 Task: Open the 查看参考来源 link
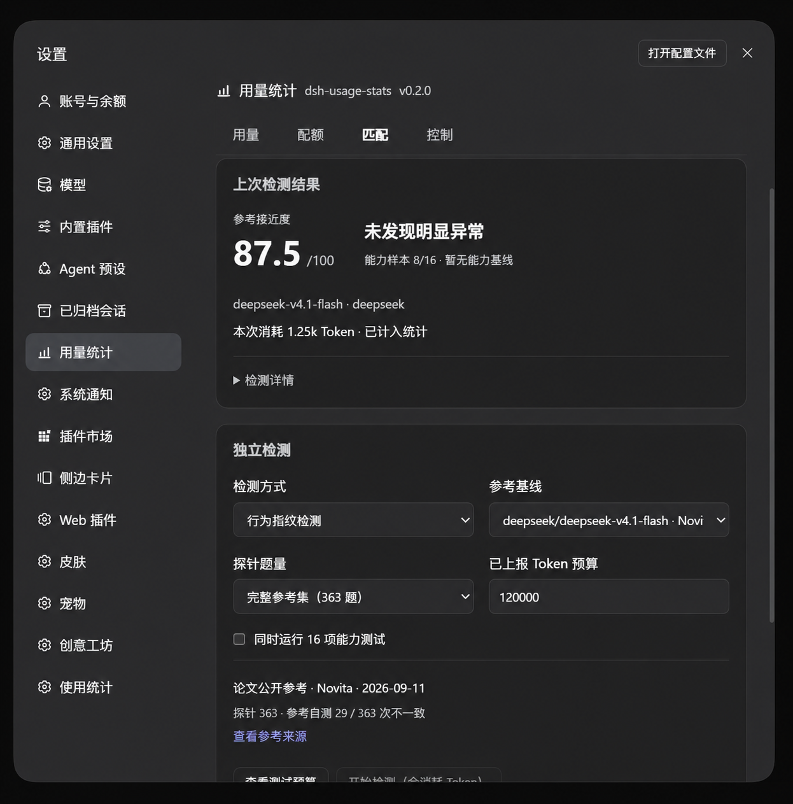[270, 736]
